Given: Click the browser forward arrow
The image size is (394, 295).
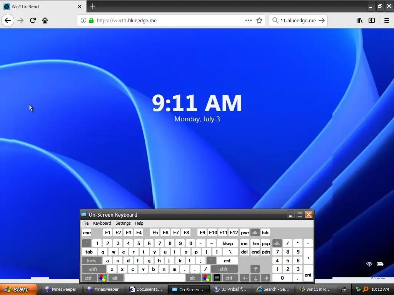Looking at the screenshot, I should (x=20, y=20).
